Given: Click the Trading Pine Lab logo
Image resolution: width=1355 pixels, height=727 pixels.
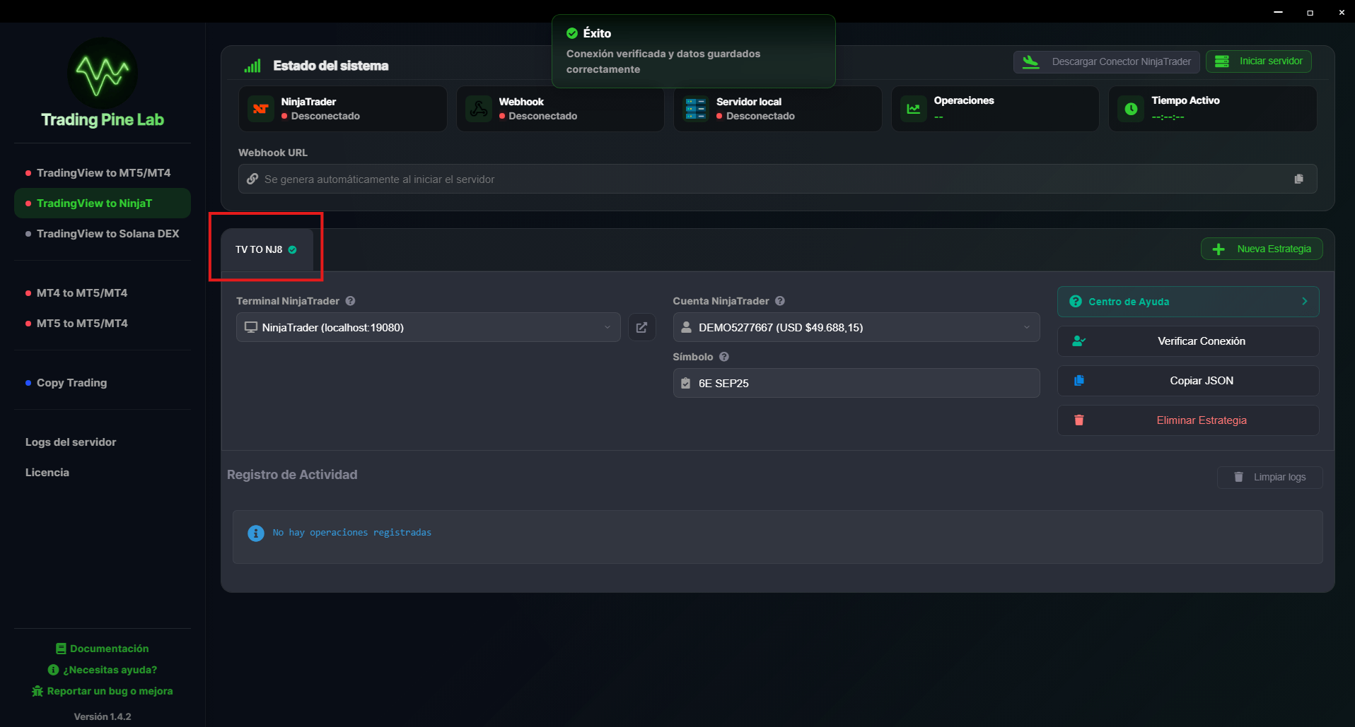Looking at the screenshot, I should point(101,73).
